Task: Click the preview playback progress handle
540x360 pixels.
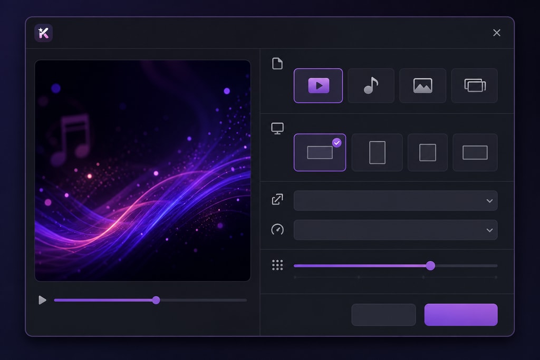Action: [156, 300]
